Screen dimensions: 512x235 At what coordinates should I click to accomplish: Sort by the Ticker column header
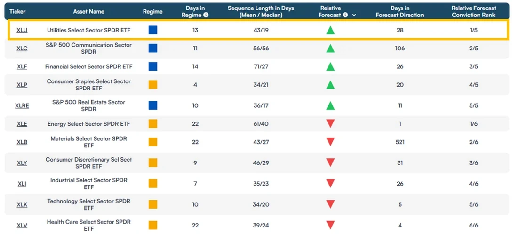(x=17, y=11)
